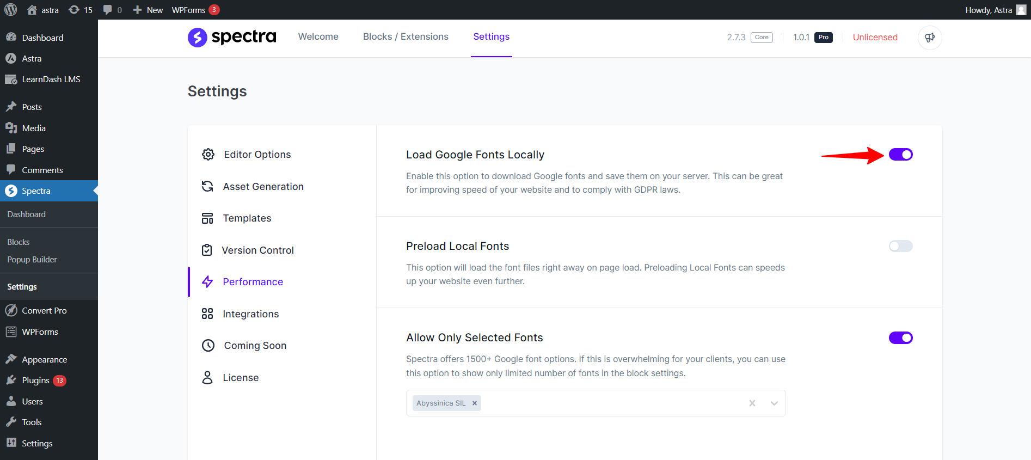
Task: Click the Editor Options gear icon
Action: coord(208,155)
